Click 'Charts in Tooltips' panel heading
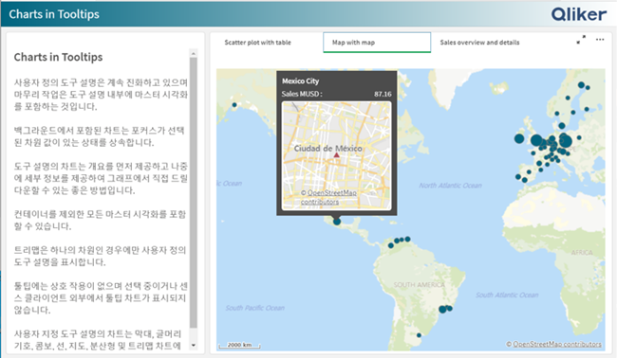Screen dimensions: 617x358 click(58, 58)
